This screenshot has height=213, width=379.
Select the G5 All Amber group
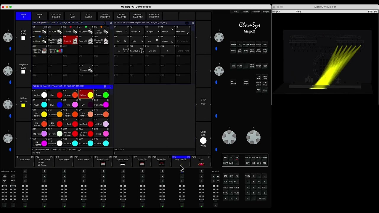pyautogui.click(x=101, y=30)
